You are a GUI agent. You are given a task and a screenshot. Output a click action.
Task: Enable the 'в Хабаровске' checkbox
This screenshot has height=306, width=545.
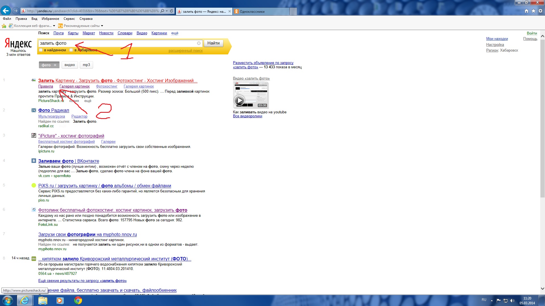71,50
